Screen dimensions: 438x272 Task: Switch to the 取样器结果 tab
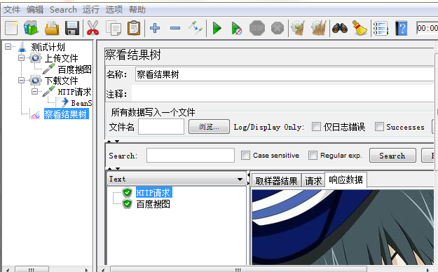click(276, 181)
